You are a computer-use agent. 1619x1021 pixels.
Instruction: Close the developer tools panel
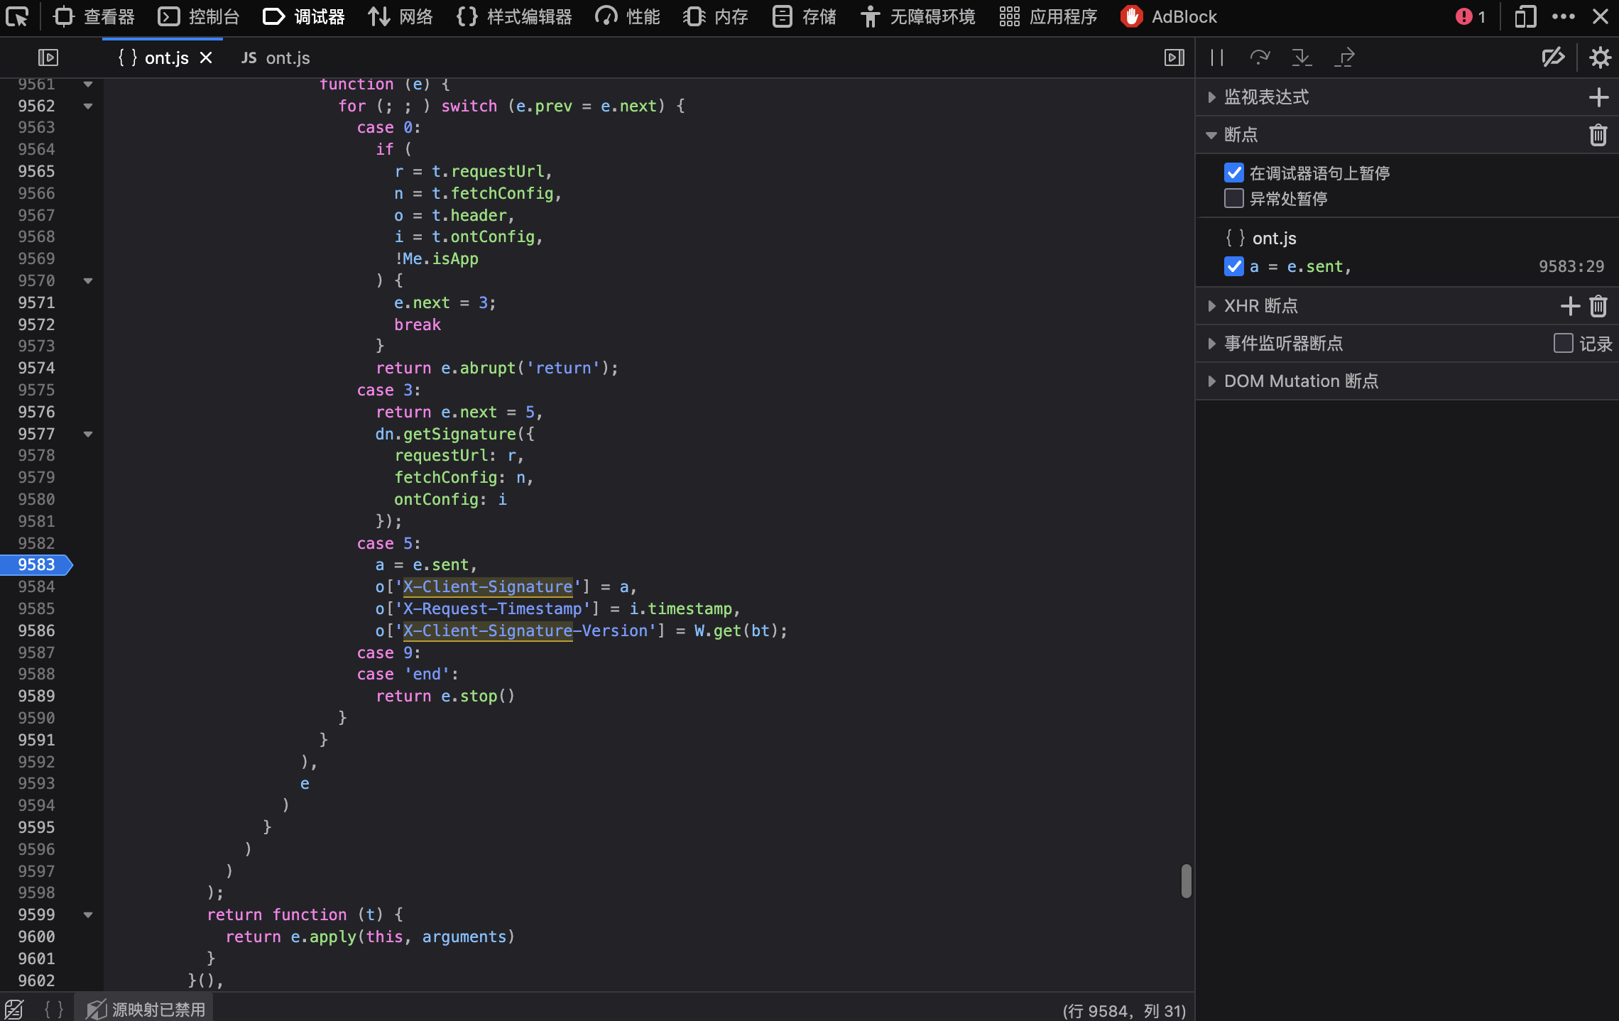point(1601,16)
